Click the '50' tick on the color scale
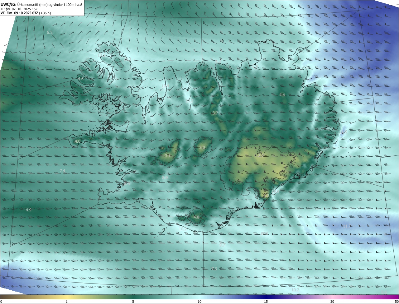 coord(397,302)
